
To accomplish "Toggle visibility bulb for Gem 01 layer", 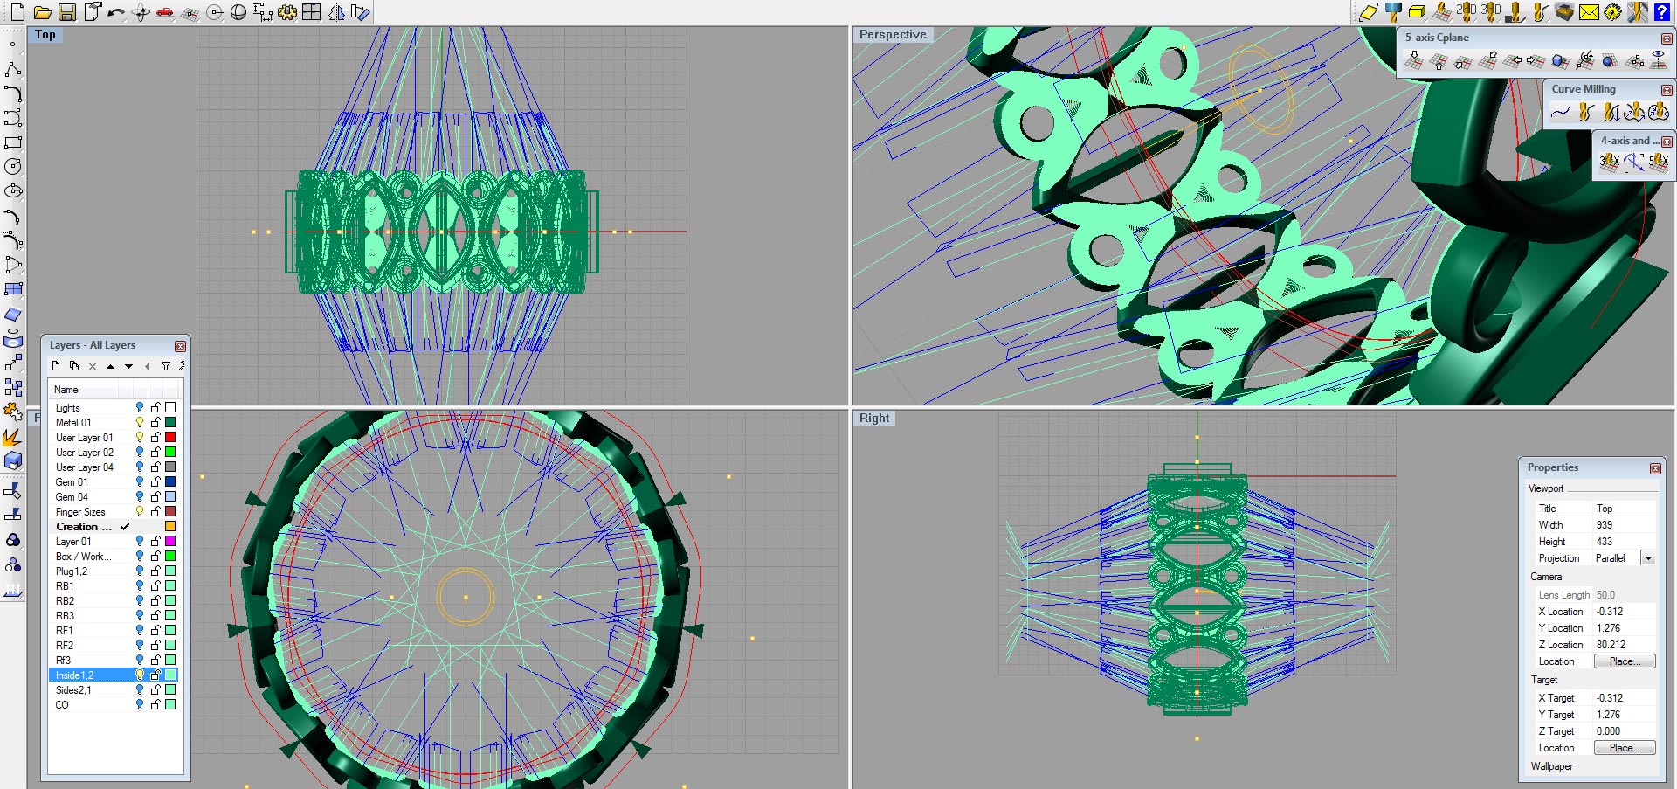I will click(x=139, y=482).
